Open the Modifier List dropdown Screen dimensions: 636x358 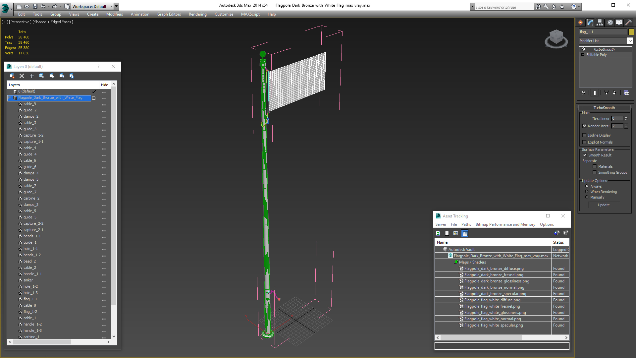tap(630, 41)
